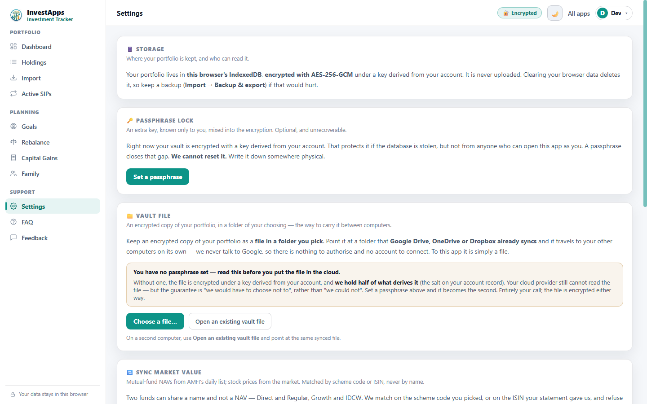The image size is (647, 404).
Task: Click the PORTFOLIO sidebar section label
Action: [25, 32]
